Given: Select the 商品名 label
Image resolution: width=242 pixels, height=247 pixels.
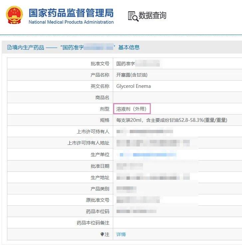Looking at the screenshot, I should coord(102,98).
